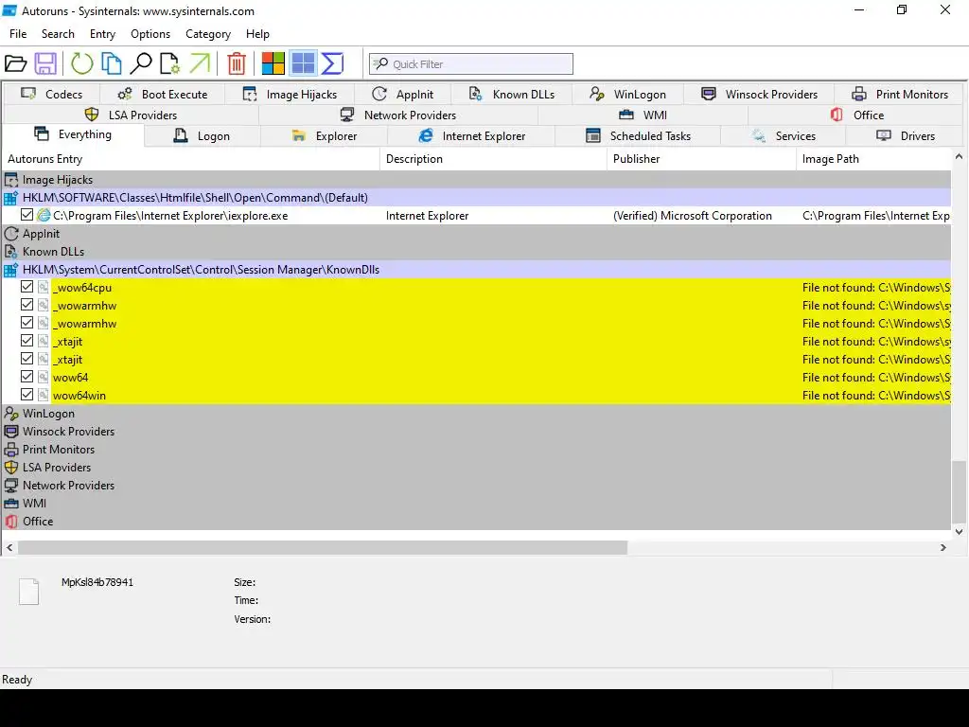969x727 pixels.
Task: Click the WinLogon category row icon
Action: [11, 414]
